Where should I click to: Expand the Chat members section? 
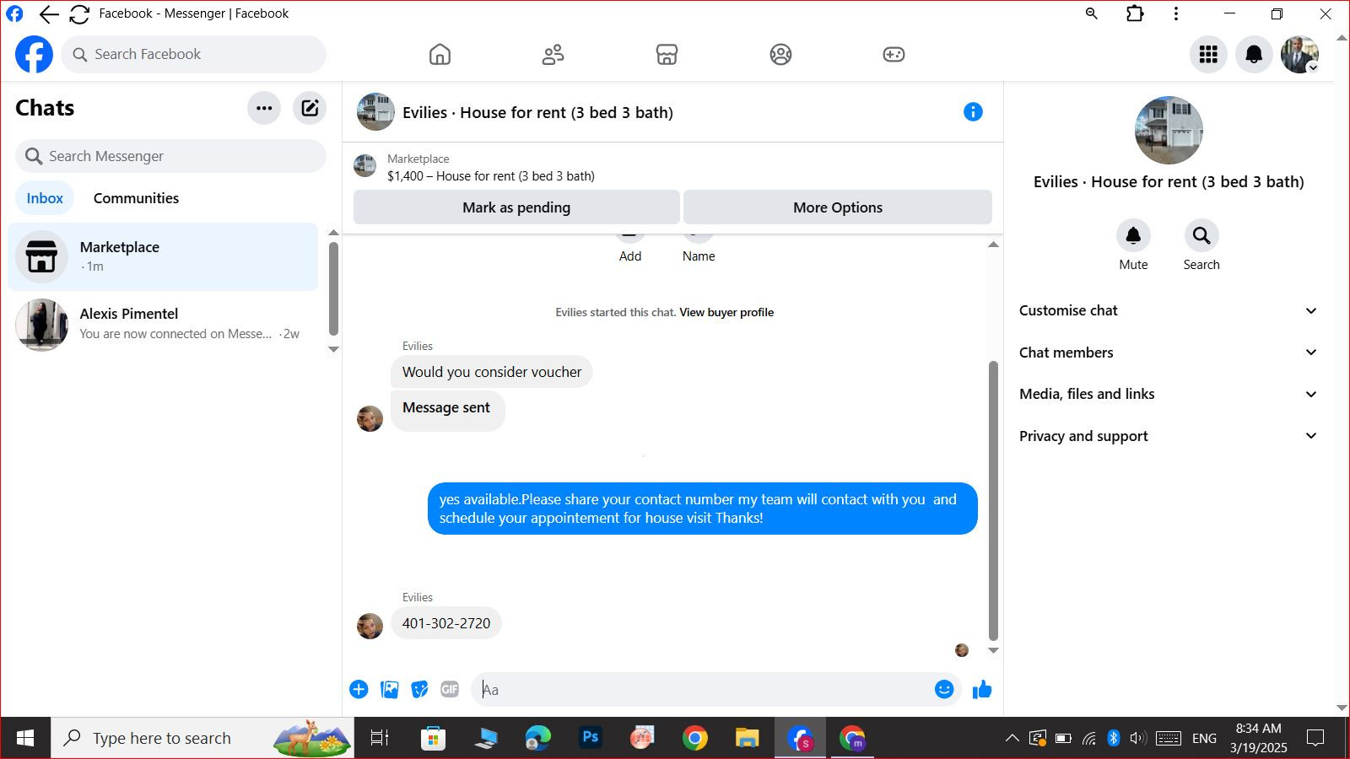coord(1169,353)
